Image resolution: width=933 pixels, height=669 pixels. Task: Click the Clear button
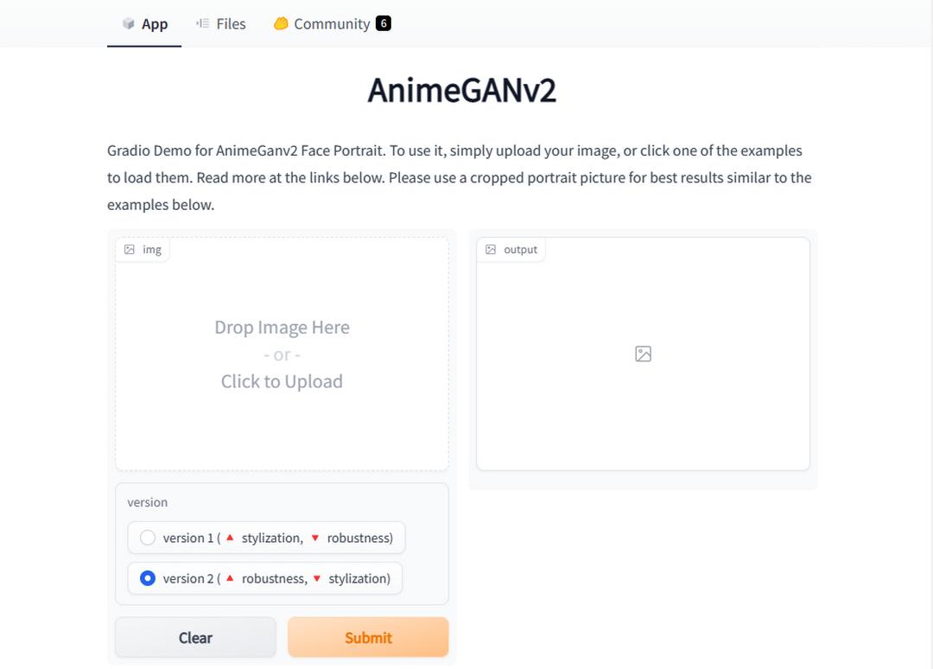pyautogui.click(x=196, y=638)
